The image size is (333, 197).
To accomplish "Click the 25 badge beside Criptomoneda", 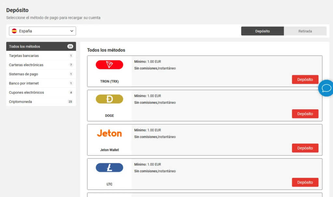I will (x=70, y=102).
